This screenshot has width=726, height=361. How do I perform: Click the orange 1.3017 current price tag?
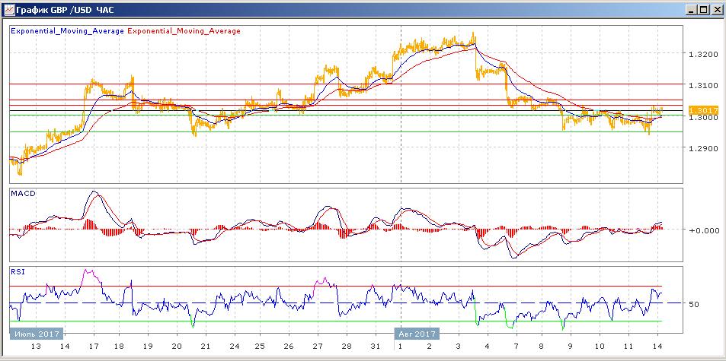pos(703,111)
